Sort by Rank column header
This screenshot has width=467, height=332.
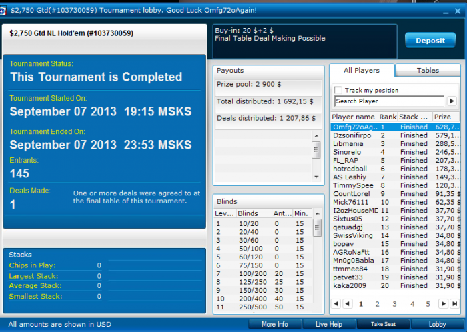click(x=388, y=117)
